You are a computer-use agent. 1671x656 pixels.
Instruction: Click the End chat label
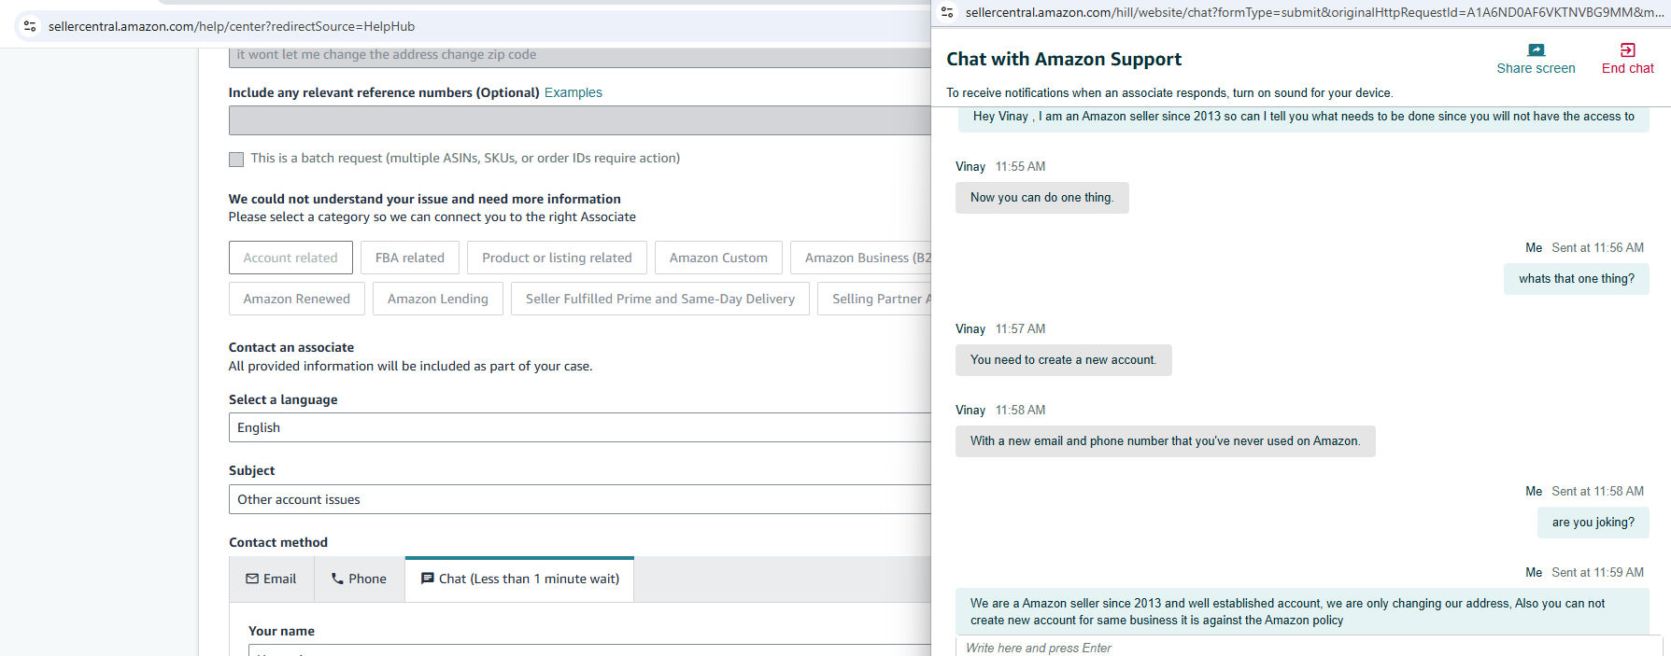pyautogui.click(x=1627, y=68)
